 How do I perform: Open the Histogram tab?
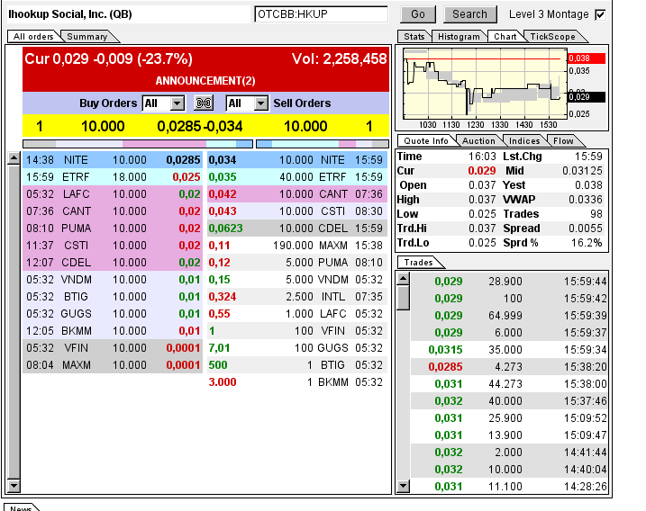click(x=459, y=37)
